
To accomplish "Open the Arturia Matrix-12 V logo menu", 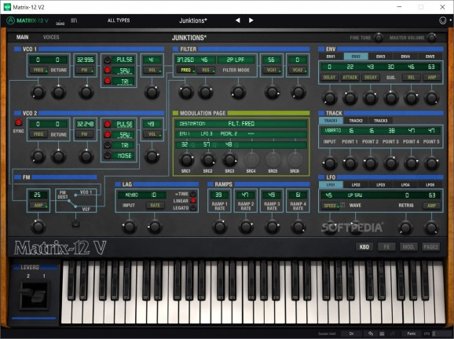I will pos(27,20).
